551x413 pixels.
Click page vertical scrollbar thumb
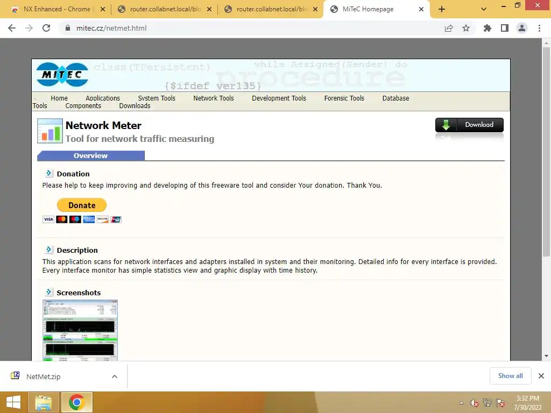[x=546, y=152]
